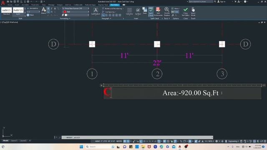Switch to the Model tab
The image size is (267, 150).
coord(5,141)
